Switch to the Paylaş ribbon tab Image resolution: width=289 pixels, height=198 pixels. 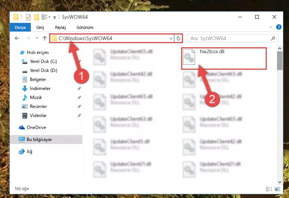coord(61,27)
